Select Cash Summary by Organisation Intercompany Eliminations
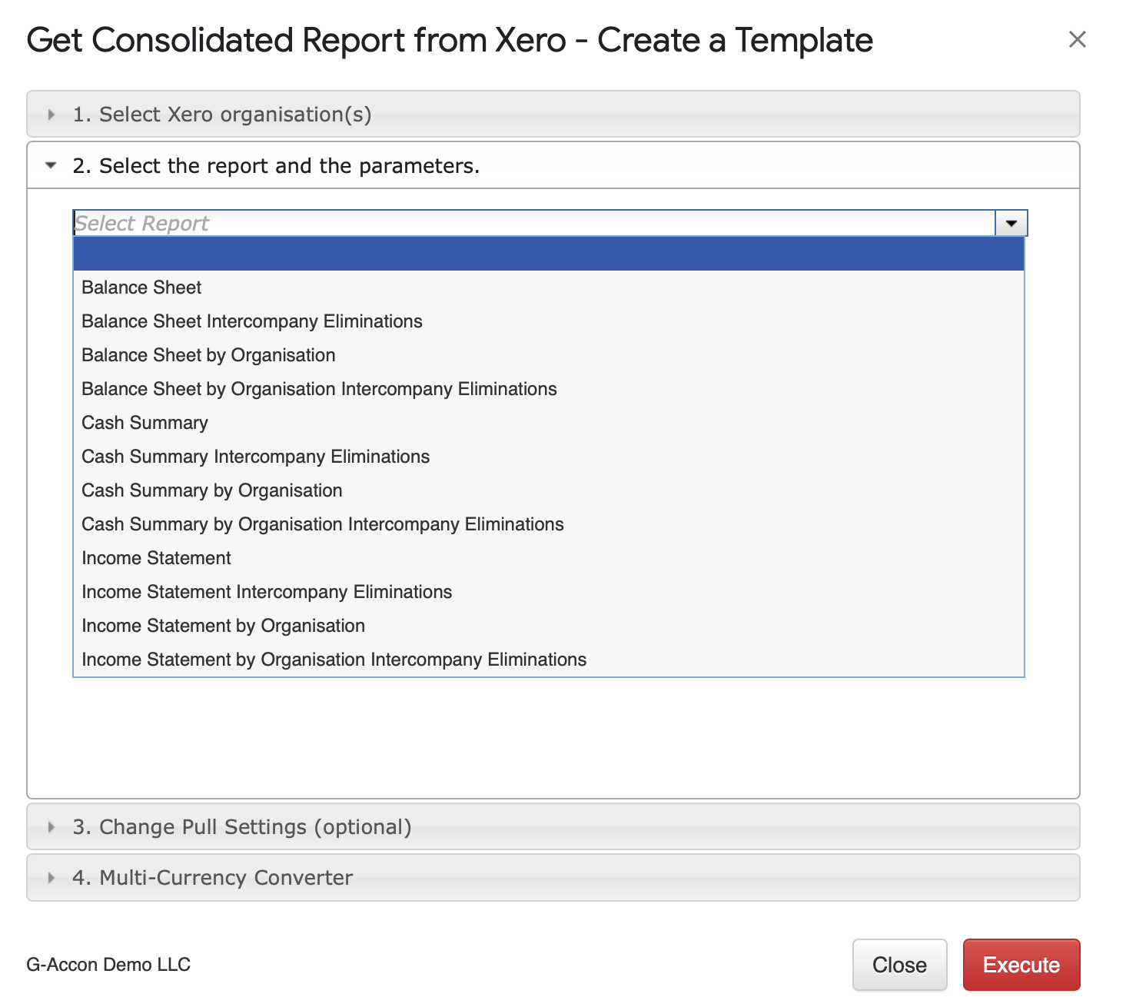Viewport: 1136px width, 1007px height. tap(549, 524)
